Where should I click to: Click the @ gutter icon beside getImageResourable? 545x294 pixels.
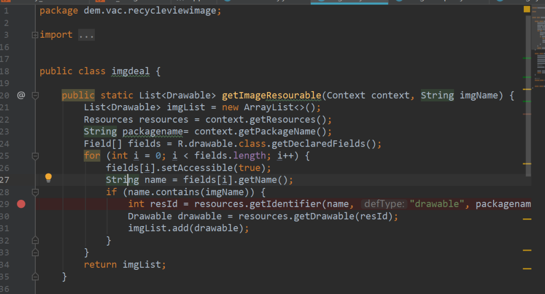click(21, 95)
